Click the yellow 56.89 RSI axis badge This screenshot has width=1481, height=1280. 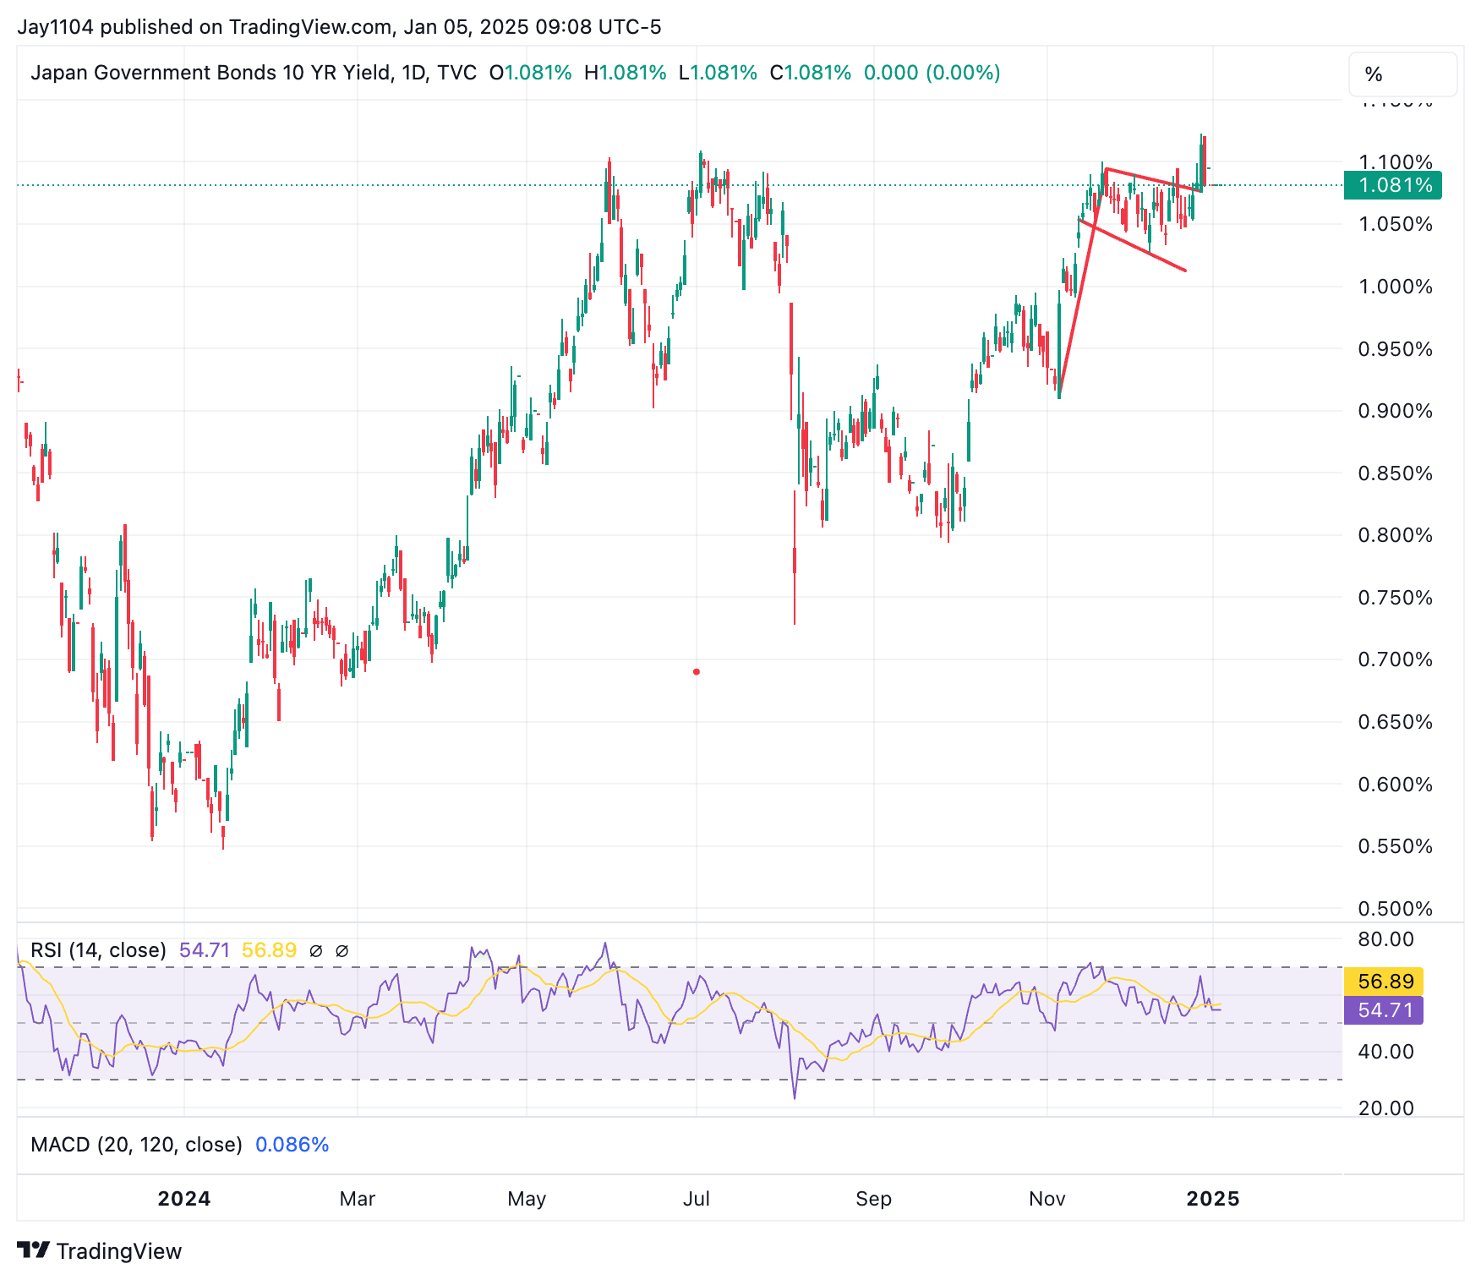(1384, 982)
